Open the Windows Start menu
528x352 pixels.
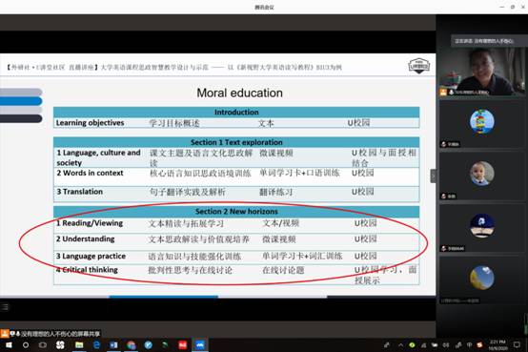(x=9, y=345)
